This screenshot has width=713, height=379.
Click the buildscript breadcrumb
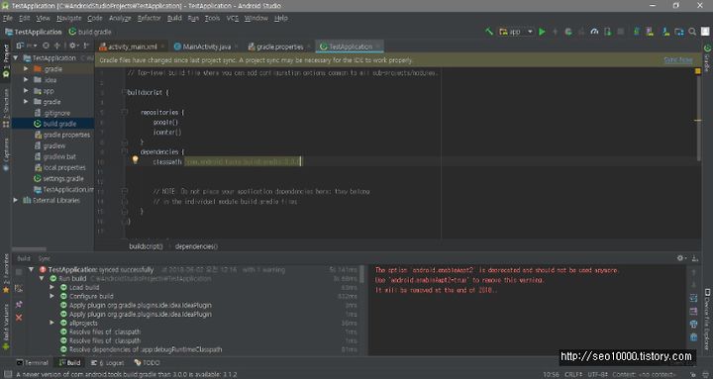pos(146,246)
